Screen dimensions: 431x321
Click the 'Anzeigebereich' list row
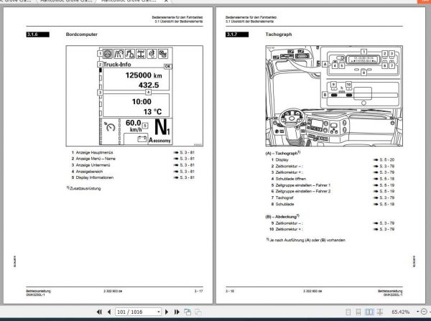pos(133,171)
